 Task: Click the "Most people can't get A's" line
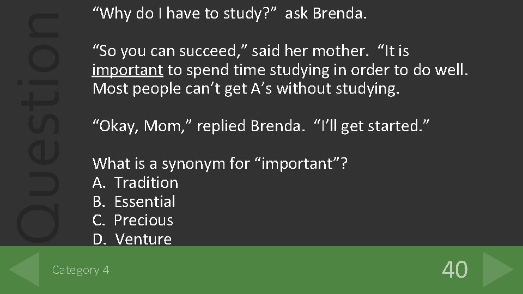(x=246, y=88)
